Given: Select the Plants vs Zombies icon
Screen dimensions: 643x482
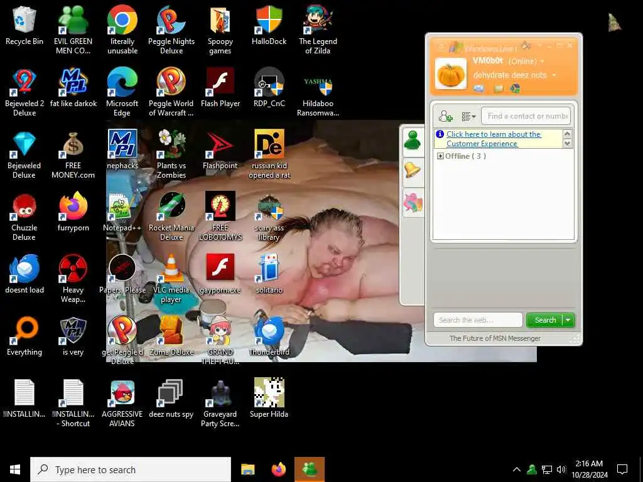Looking at the screenshot, I should (171, 154).
